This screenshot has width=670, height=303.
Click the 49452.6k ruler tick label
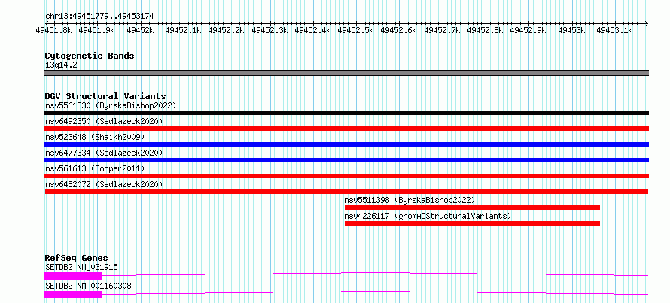399,30
